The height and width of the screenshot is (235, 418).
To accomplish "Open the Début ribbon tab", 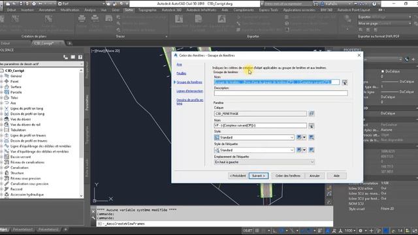I will pos(11,10).
